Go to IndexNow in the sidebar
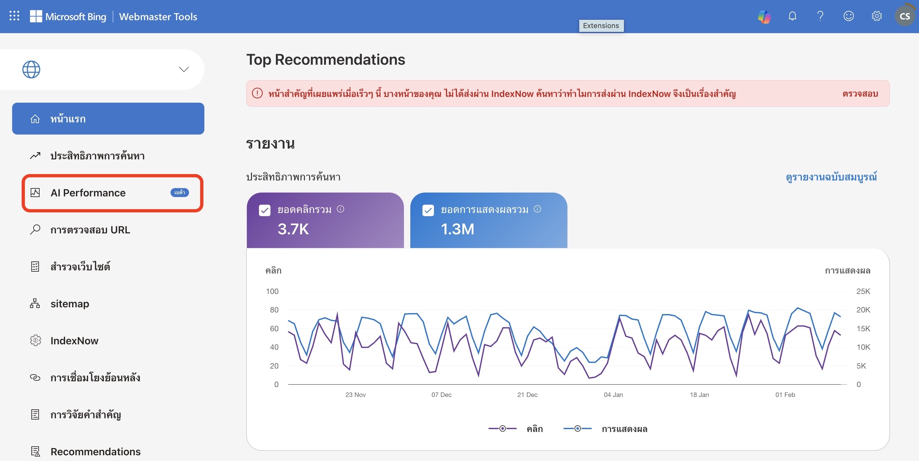The height and width of the screenshot is (461, 919). click(74, 340)
